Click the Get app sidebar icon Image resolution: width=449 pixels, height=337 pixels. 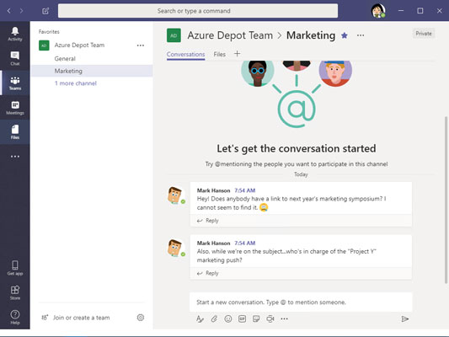pos(15,268)
